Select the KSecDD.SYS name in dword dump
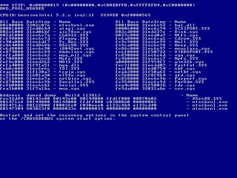Screen dimensions: 237x178 [x=207, y=99]
